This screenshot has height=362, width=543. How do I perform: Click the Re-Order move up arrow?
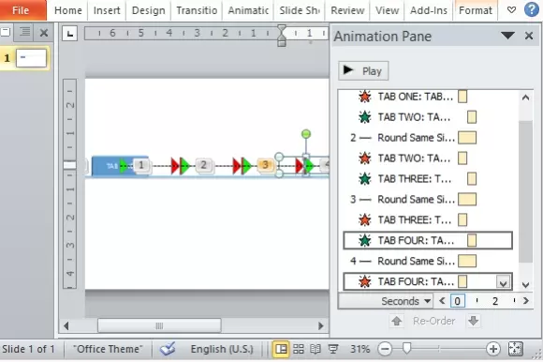397,321
